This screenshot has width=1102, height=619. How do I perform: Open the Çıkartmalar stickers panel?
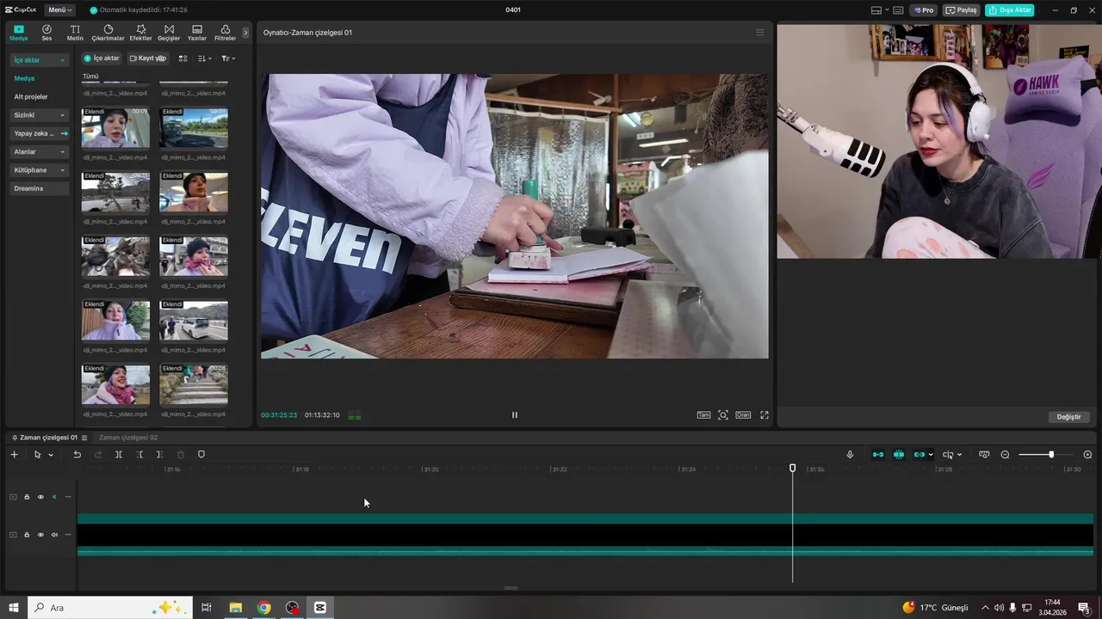click(x=108, y=33)
